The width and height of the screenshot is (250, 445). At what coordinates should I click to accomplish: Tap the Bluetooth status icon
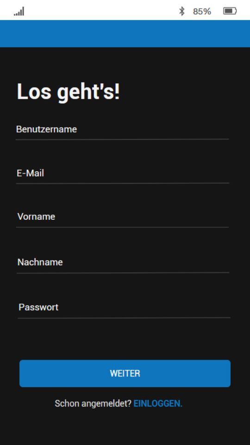coord(181,11)
